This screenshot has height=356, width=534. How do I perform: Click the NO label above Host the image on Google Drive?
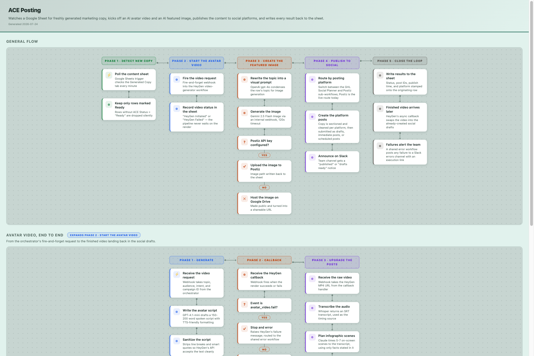(x=264, y=187)
